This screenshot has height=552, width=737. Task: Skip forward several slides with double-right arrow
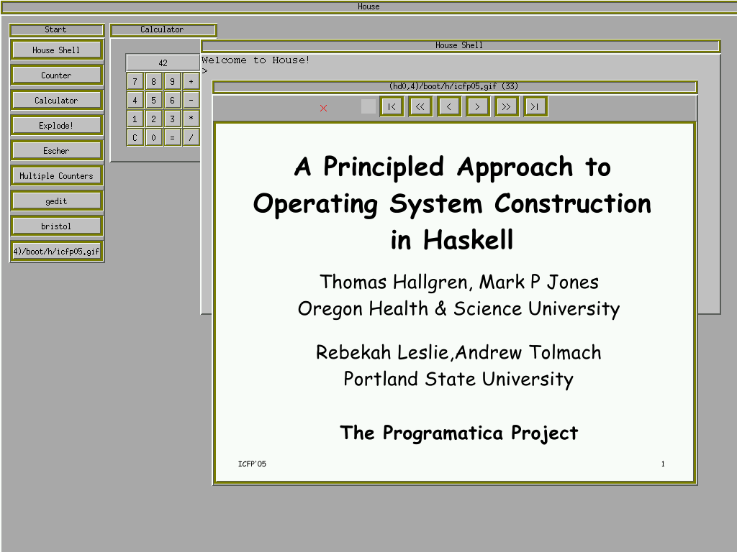click(506, 106)
